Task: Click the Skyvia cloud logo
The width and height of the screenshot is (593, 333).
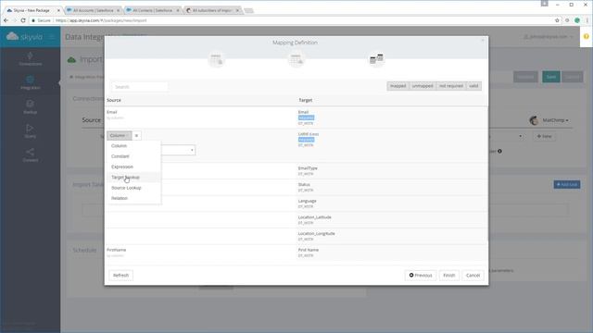Action: 12,36
